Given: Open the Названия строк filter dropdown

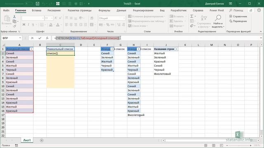Looking at the screenshot, I should (177, 49).
